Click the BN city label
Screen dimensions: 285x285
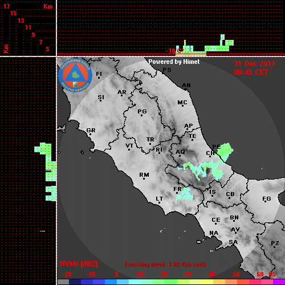point(234,217)
